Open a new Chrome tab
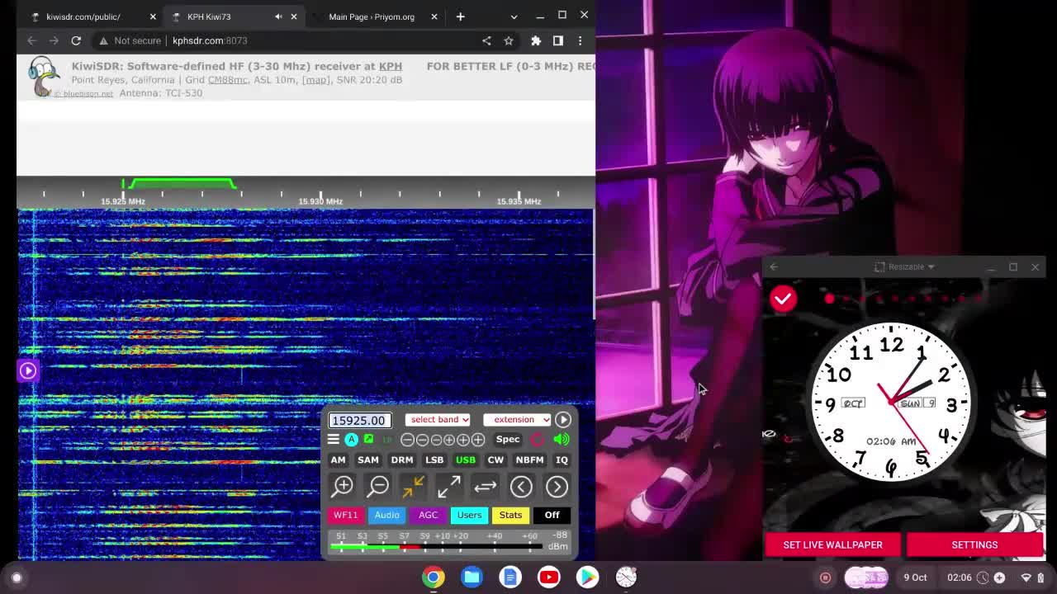This screenshot has height=594, width=1057. [460, 16]
